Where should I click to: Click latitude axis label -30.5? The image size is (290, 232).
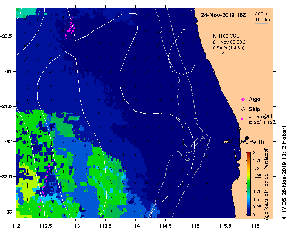coord(6,36)
